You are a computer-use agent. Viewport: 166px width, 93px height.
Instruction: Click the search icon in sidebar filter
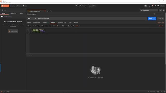[x=2, y=10]
